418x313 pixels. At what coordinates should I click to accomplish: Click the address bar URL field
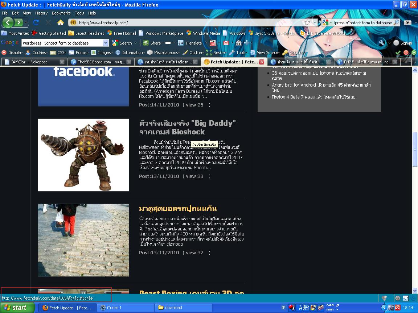click(187, 22)
